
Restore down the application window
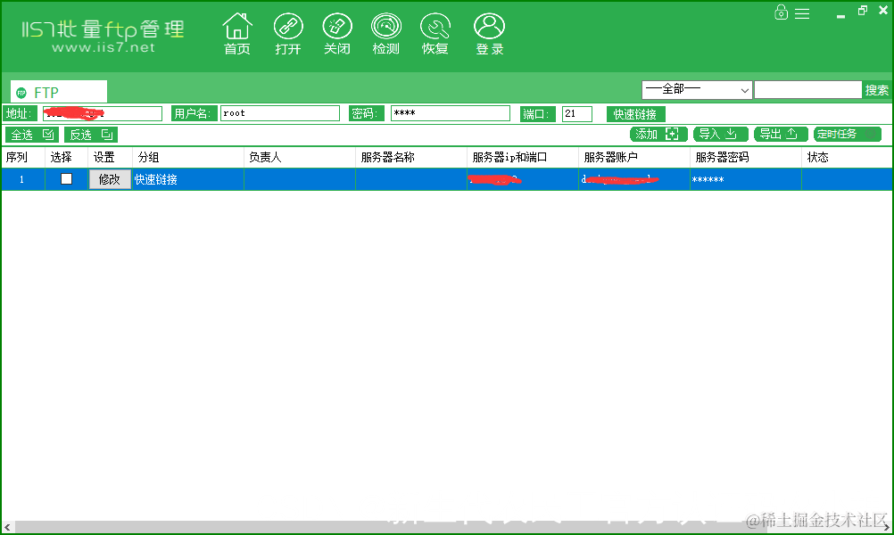(862, 11)
